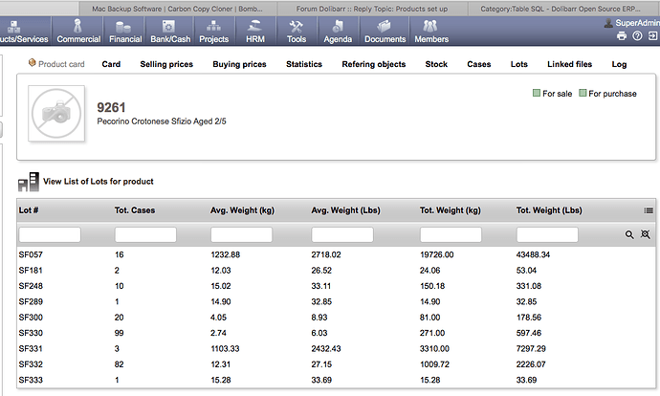Click lot SF330 in the table

pyautogui.click(x=31, y=333)
